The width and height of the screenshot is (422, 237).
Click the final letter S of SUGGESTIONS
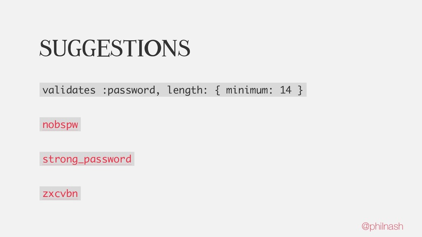coord(185,48)
